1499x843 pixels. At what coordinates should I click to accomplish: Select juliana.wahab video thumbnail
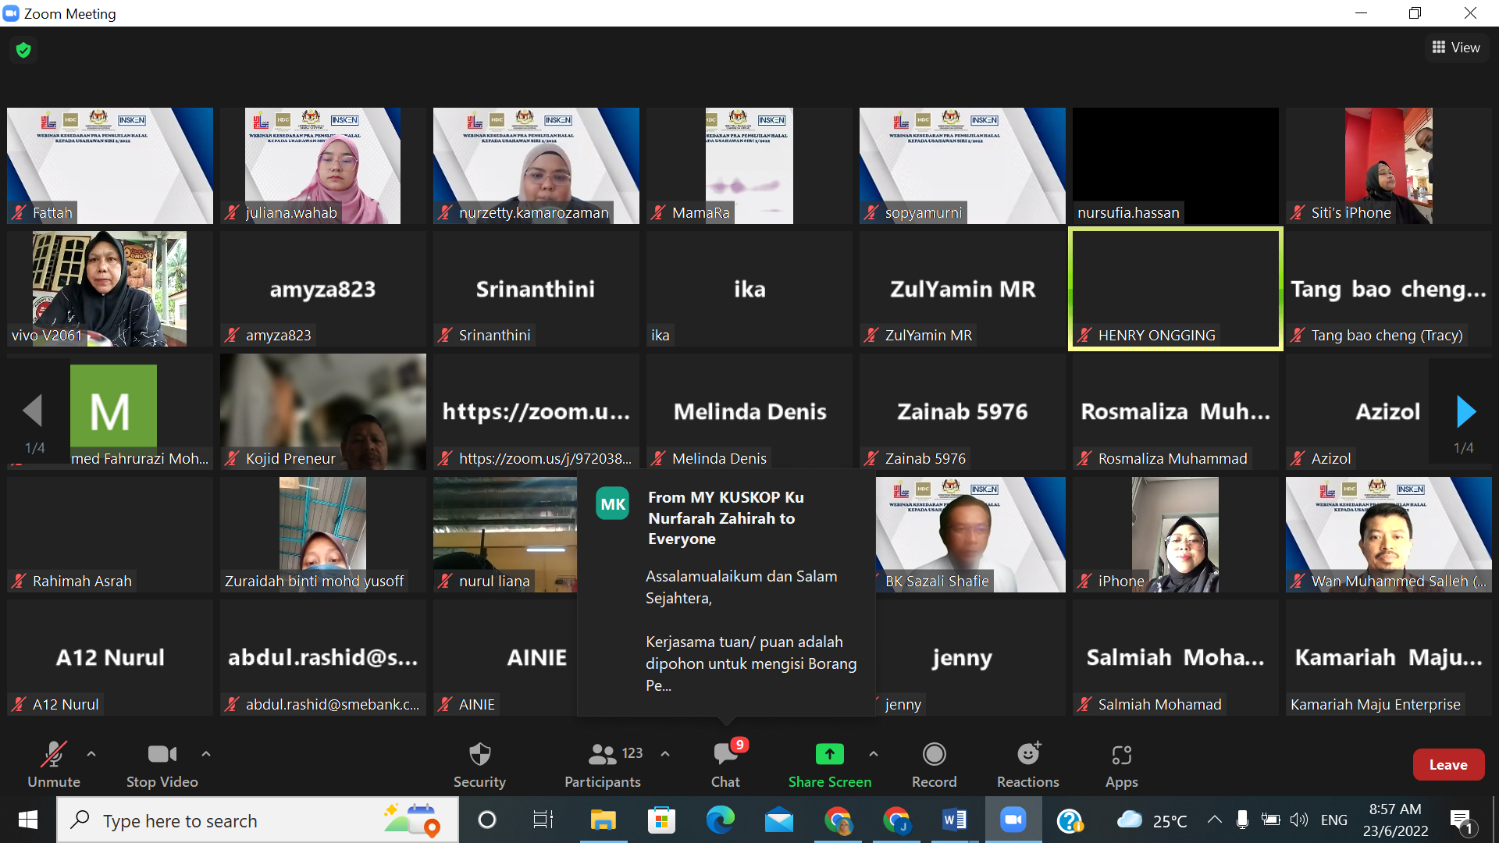tap(322, 165)
